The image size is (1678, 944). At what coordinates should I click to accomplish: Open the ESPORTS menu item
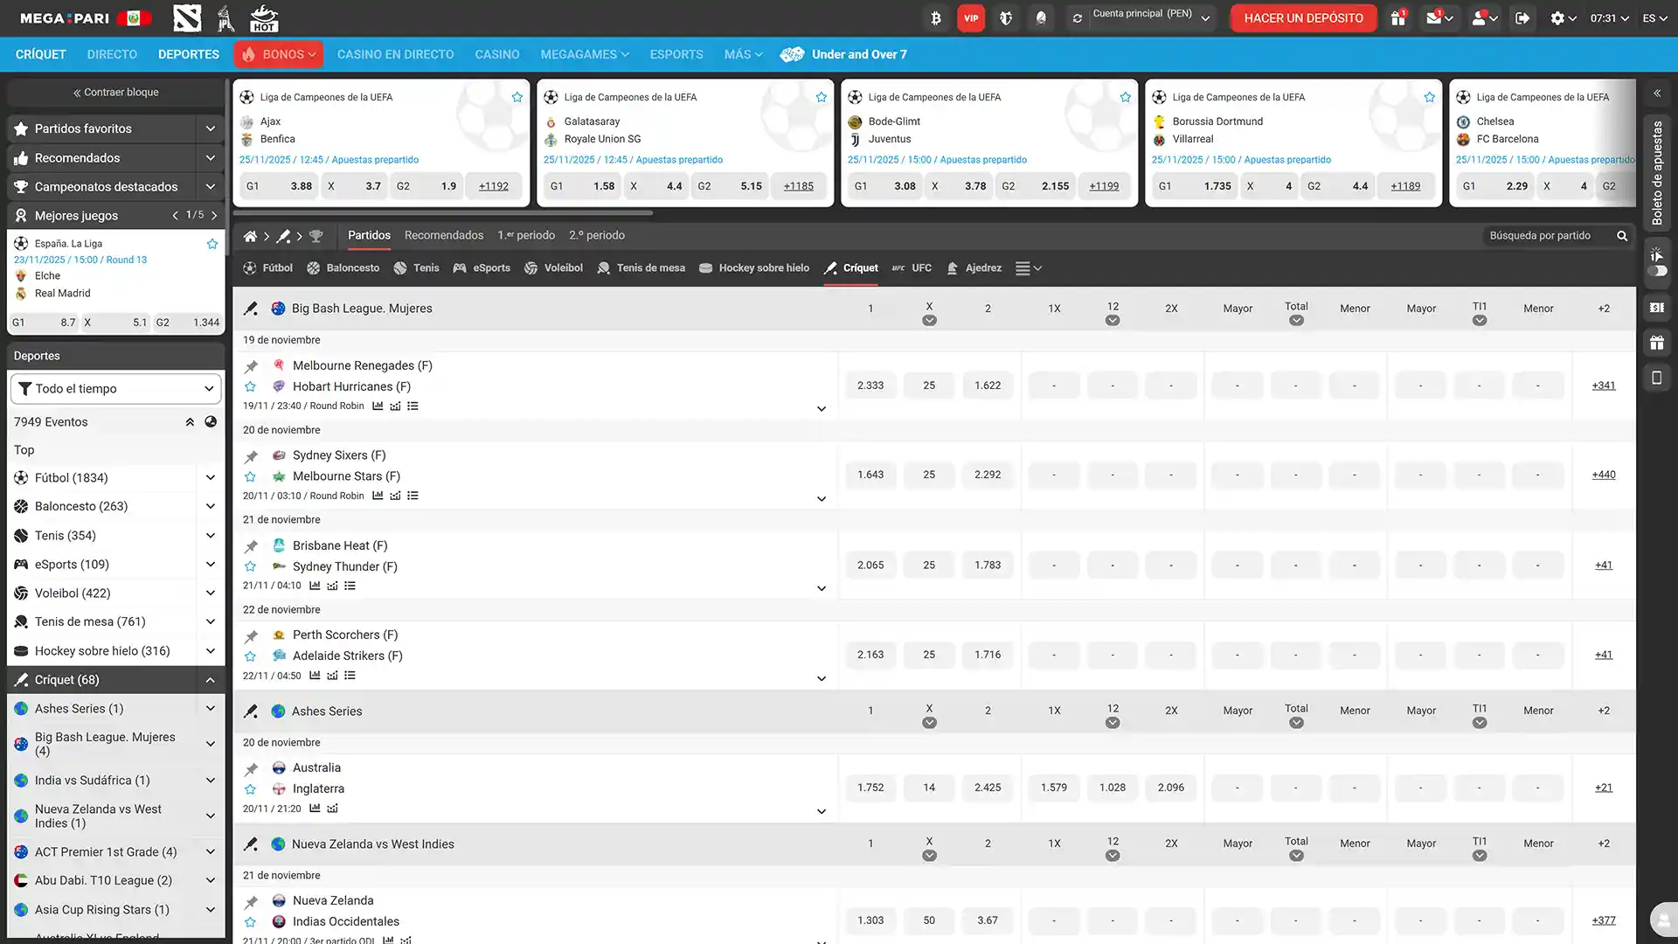[x=676, y=54]
